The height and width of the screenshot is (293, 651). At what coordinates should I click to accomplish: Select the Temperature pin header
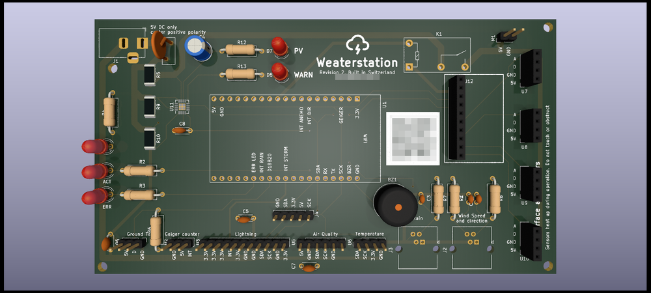370,244
